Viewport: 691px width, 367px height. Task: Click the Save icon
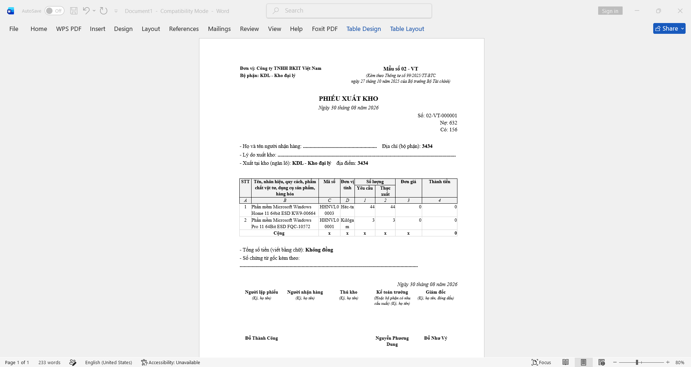coord(74,11)
